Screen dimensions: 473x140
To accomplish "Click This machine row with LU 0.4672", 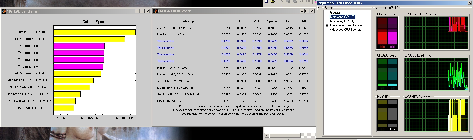I will (x=233, y=48).
